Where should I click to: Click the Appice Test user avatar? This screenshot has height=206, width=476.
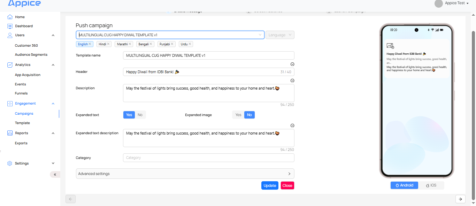(439, 3)
